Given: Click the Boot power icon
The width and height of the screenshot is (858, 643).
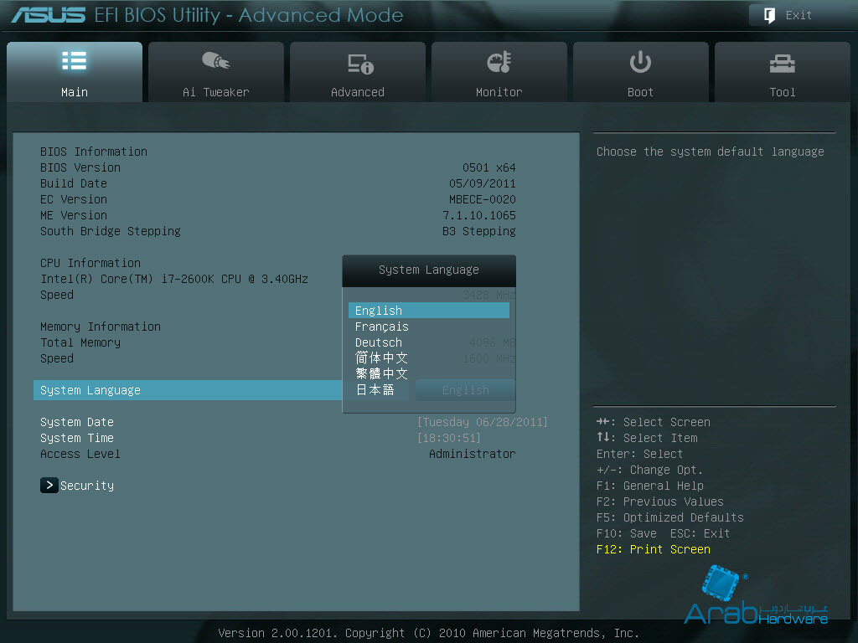Looking at the screenshot, I should (640, 62).
